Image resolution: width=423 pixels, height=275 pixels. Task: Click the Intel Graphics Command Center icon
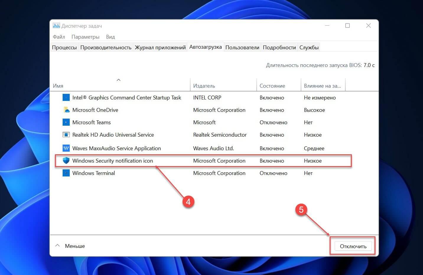point(66,97)
